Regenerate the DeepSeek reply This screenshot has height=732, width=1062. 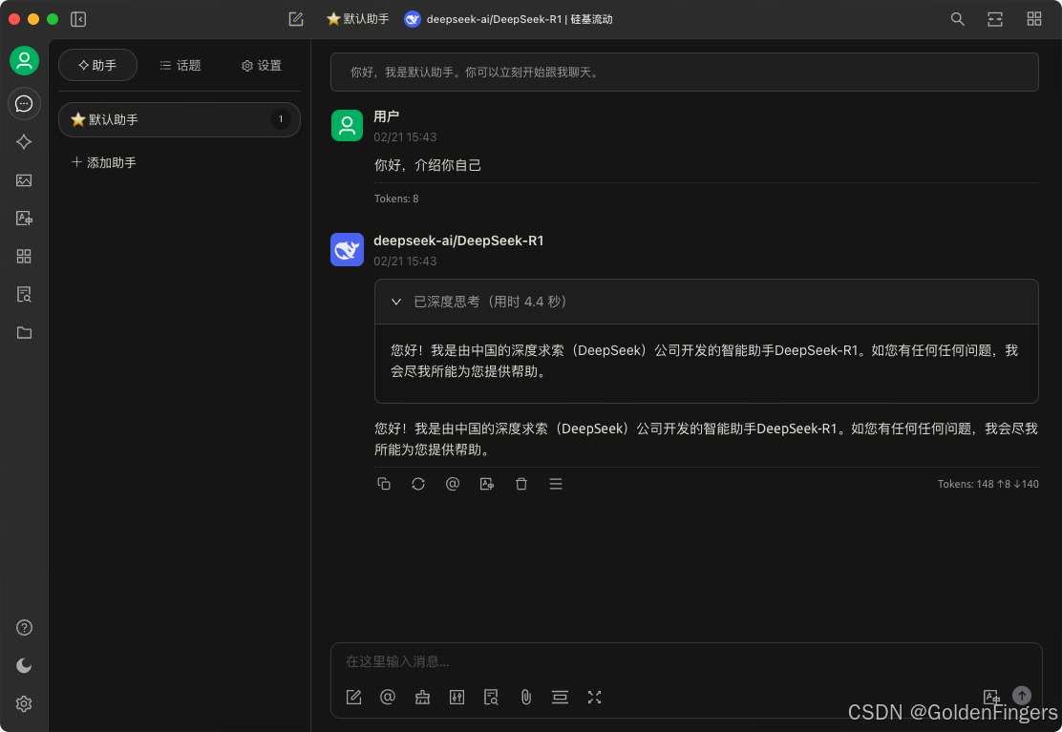(418, 484)
